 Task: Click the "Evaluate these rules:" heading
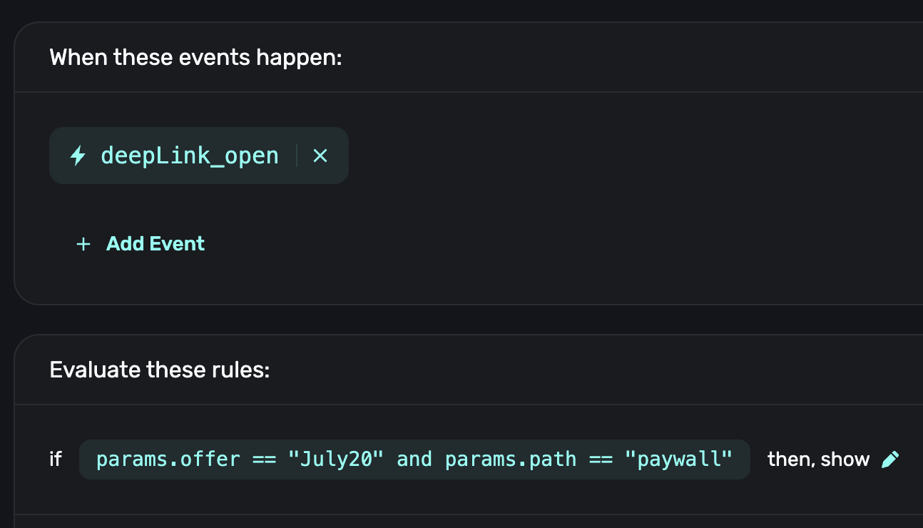point(160,370)
